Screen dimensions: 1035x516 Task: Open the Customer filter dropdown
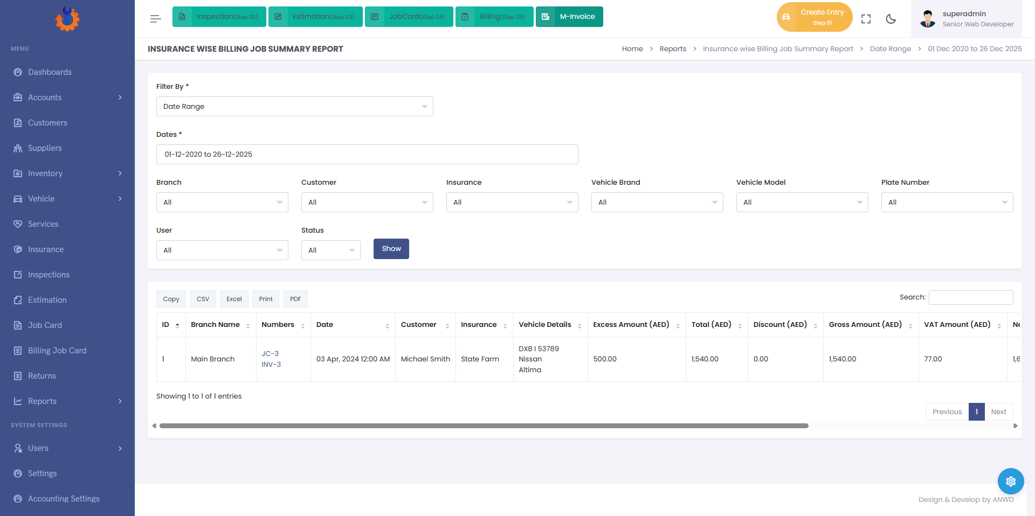coord(367,203)
